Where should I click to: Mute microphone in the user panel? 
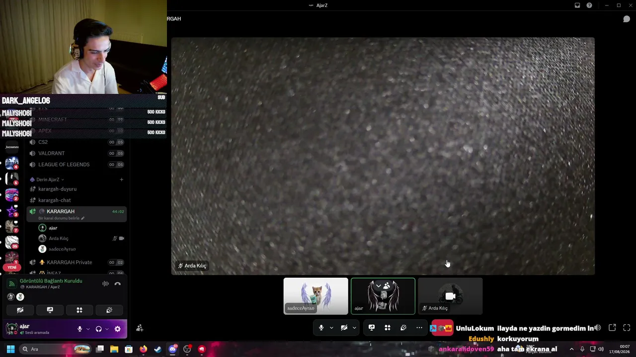pos(79,329)
